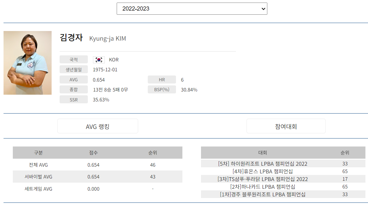Click the player photo of 김경자
This screenshot has height=206, width=368.
(27, 63)
